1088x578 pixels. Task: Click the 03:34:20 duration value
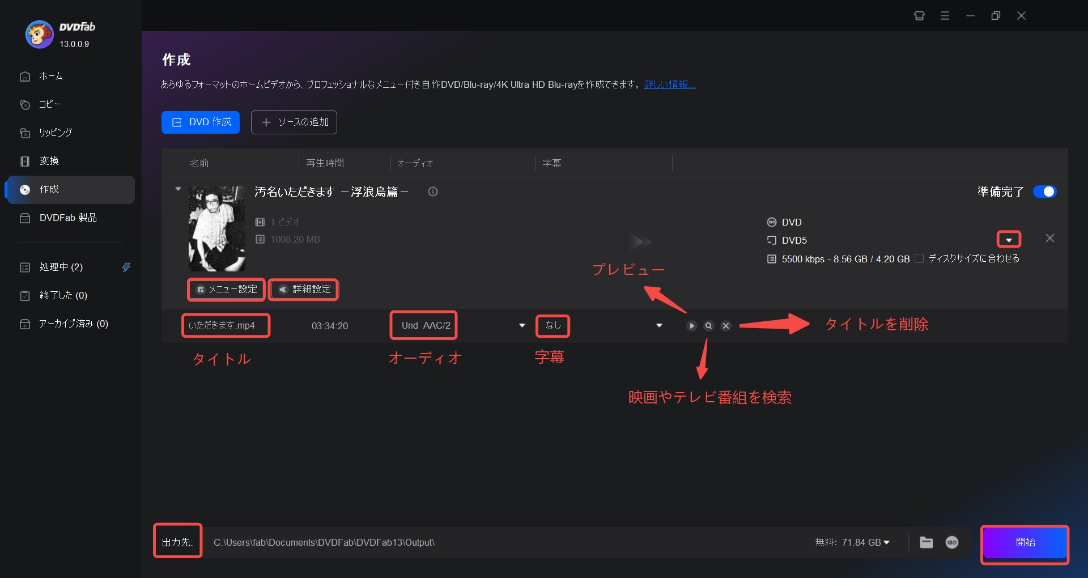click(x=330, y=326)
